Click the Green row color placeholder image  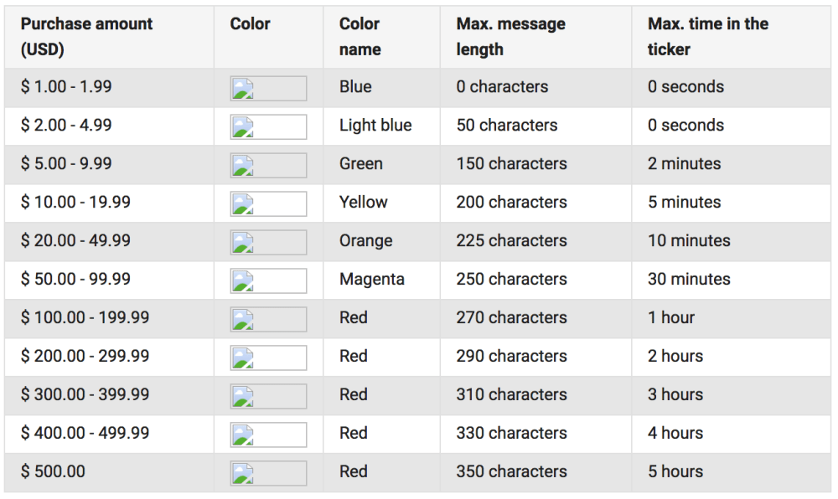pyautogui.click(x=268, y=165)
